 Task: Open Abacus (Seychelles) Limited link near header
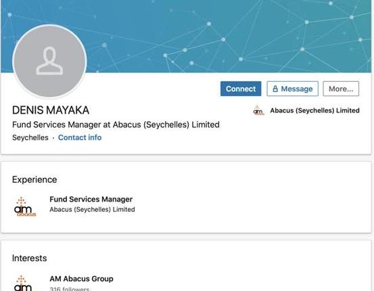click(314, 110)
